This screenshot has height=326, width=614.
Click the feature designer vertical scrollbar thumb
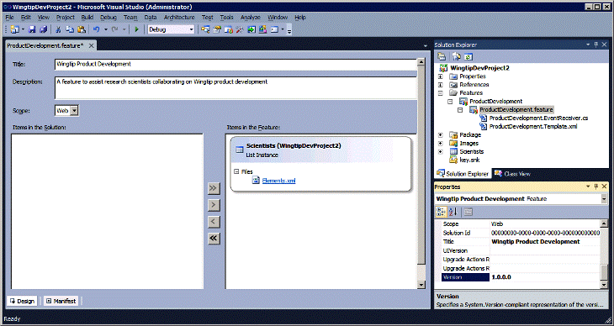point(421,166)
